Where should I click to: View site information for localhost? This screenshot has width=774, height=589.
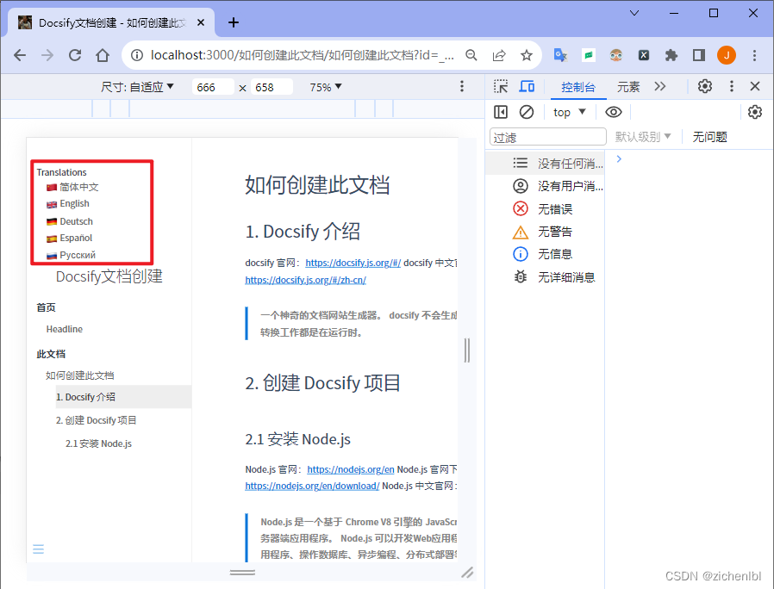click(137, 55)
